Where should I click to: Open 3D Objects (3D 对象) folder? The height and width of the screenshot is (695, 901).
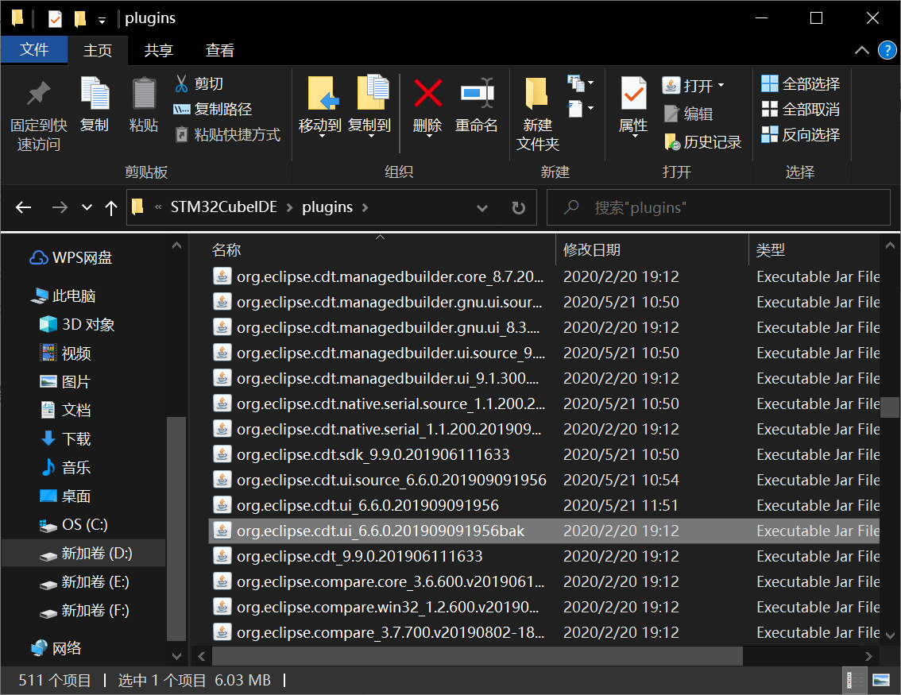(x=77, y=325)
